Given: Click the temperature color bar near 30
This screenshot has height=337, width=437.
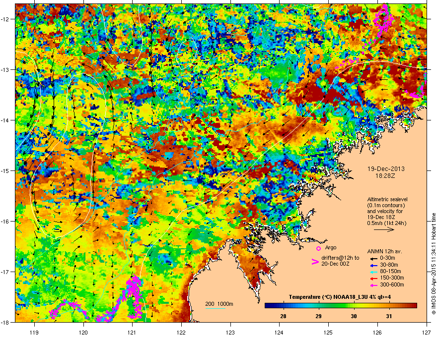Looking at the screenshot, I should pos(354,306).
